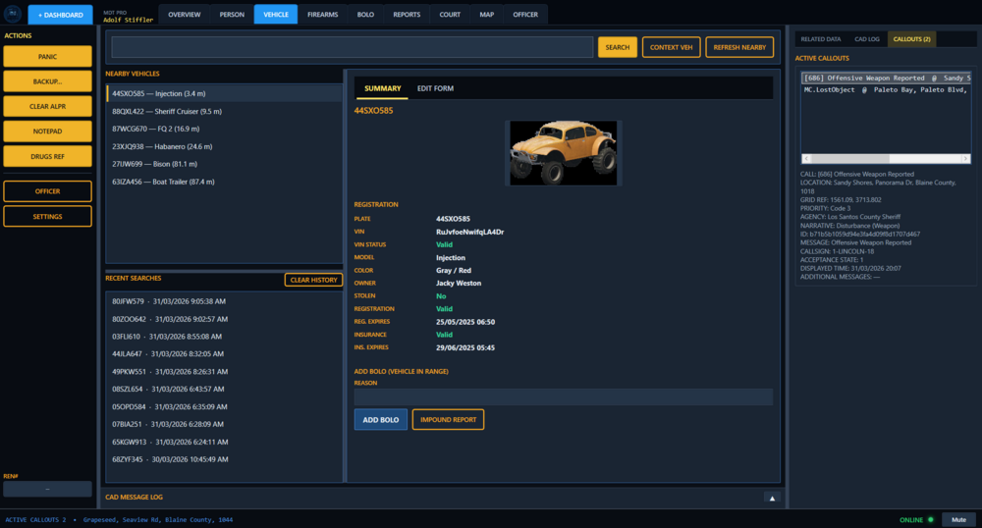The image size is (982, 528).
Task: Open Settings from the sidebar
Action: (47, 217)
